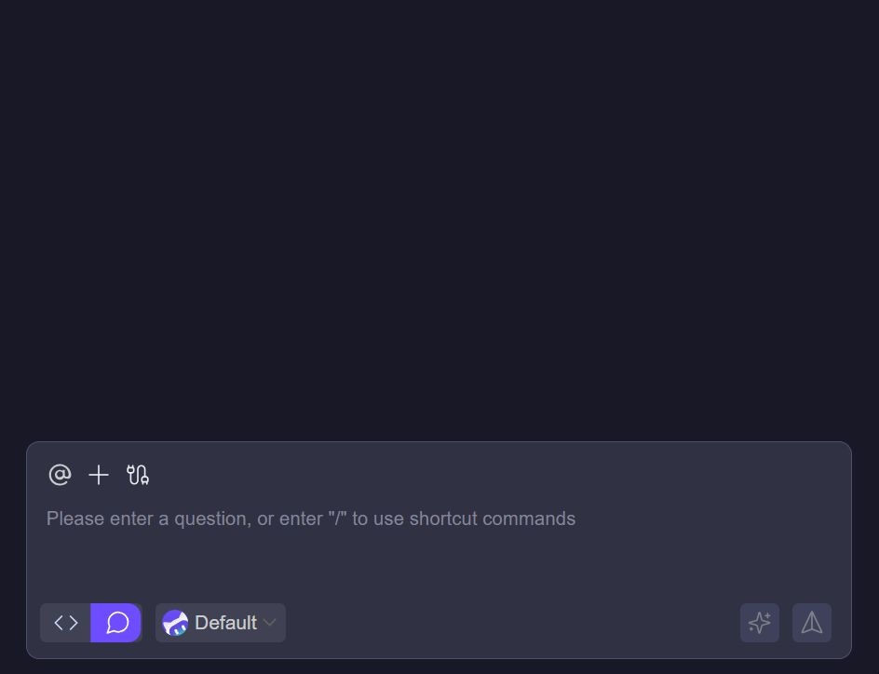The width and height of the screenshot is (879, 674).
Task: Select the speech bubble chat icon
Action: 117,623
